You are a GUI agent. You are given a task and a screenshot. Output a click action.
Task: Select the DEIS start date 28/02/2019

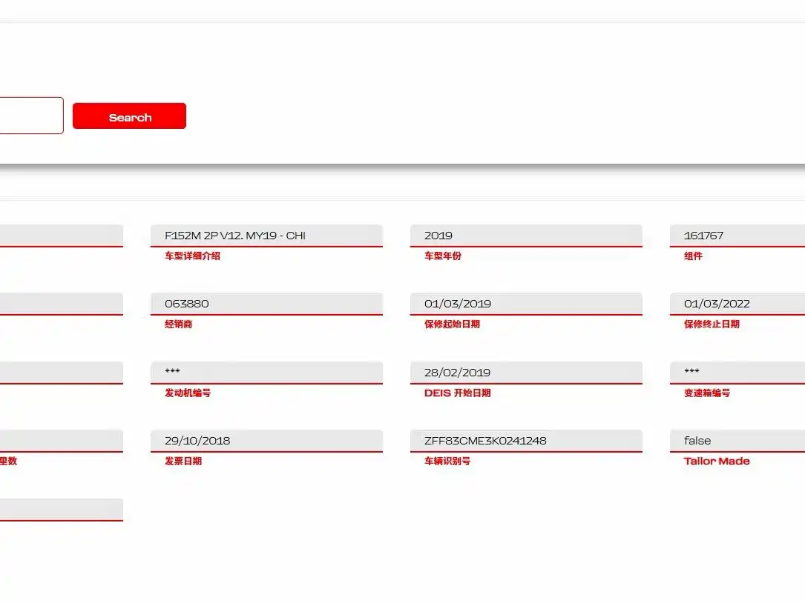pyautogui.click(x=526, y=373)
